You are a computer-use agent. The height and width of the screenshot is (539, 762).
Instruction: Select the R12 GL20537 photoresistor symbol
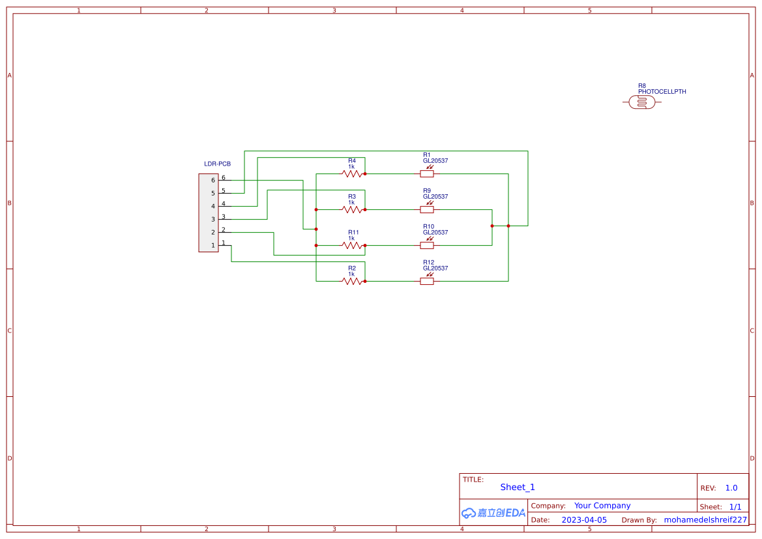[x=427, y=281]
